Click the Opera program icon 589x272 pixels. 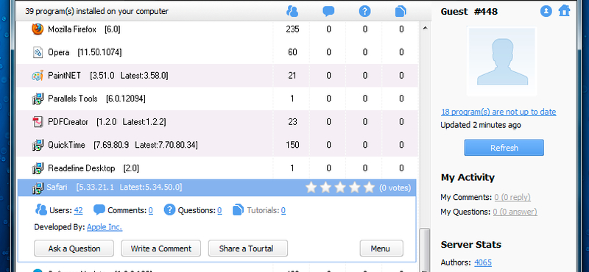click(x=38, y=52)
